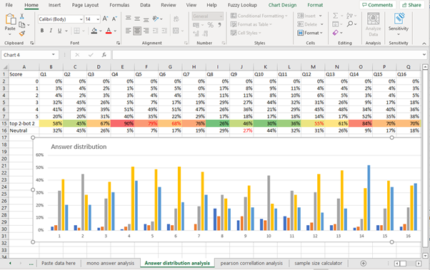
Task: Click the Merge & Center icon
Action: (x=176, y=31)
